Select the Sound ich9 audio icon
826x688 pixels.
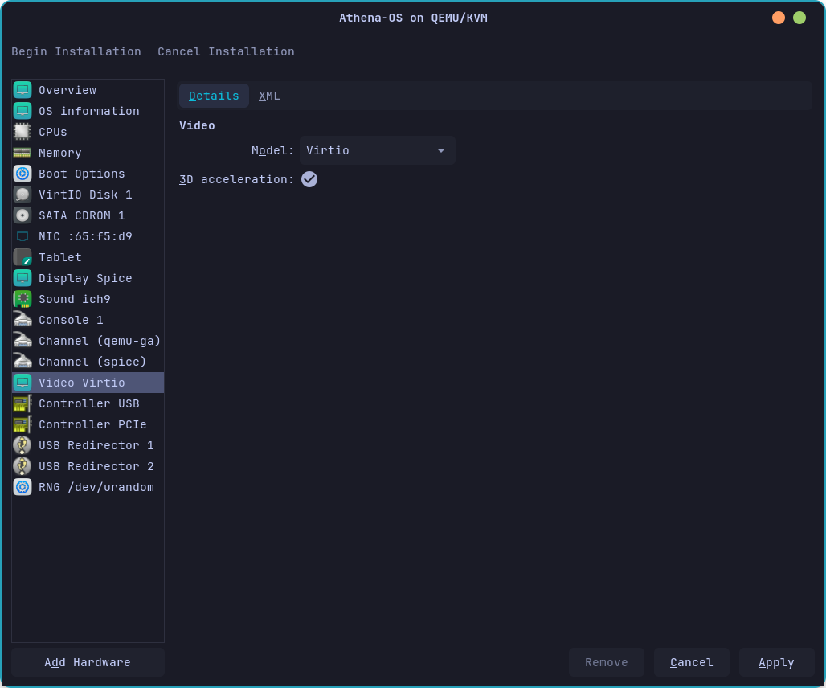click(x=22, y=299)
